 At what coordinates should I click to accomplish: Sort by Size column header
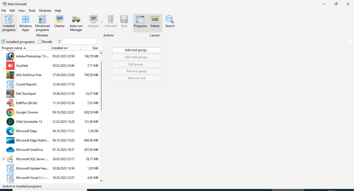point(90,48)
